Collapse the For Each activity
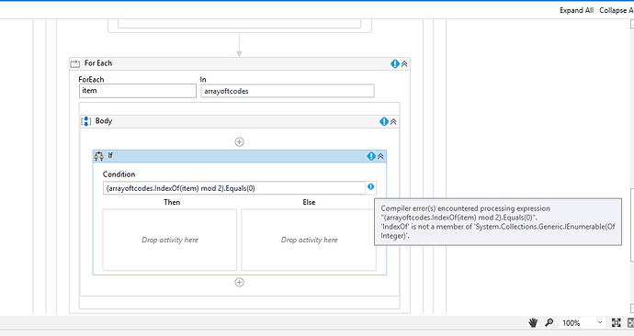 click(404, 64)
